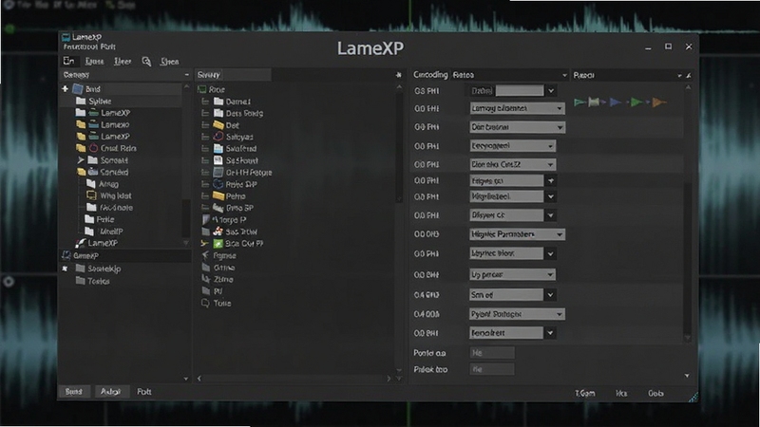760x427 pixels.
Task: Select the Petle folder in the left tree
Action: [100, 219]
